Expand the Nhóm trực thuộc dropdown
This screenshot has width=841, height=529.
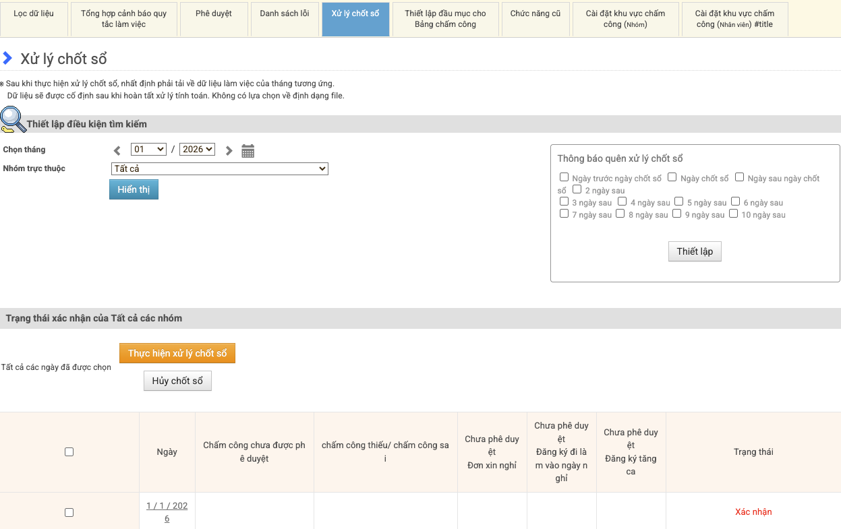tap(219, 168)
